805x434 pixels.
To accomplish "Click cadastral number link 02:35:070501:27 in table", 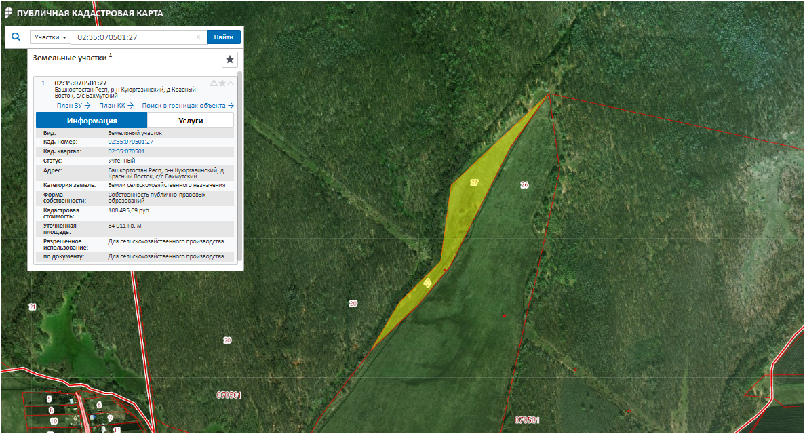I will tap(130, 142).
